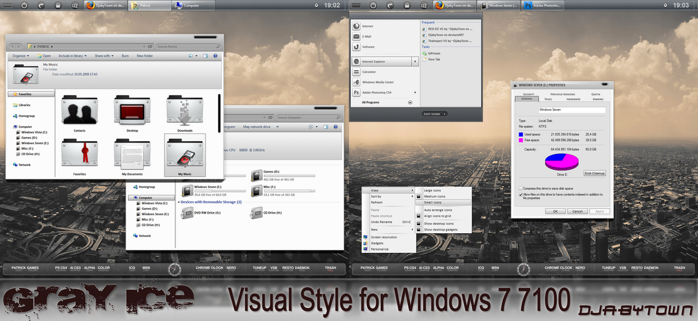The width and height of the screenshot is (698, 321).
Task: Open the Desktop folder icon
Action: [x=132, y=114]
